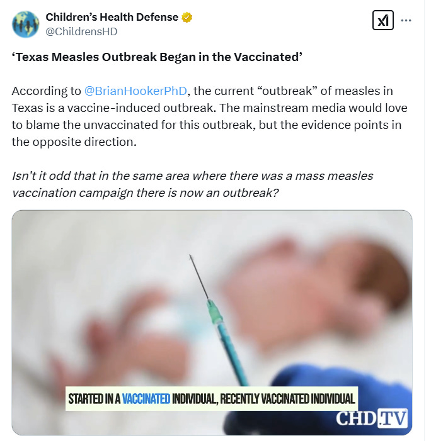This screenshot has width=431, height=441.
Task: Click the 'Started in a vaccinated individual' caption bar
Action: point(212,398)
